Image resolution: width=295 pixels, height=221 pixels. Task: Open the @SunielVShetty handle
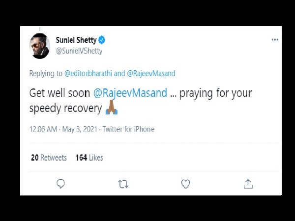[79, 51]
